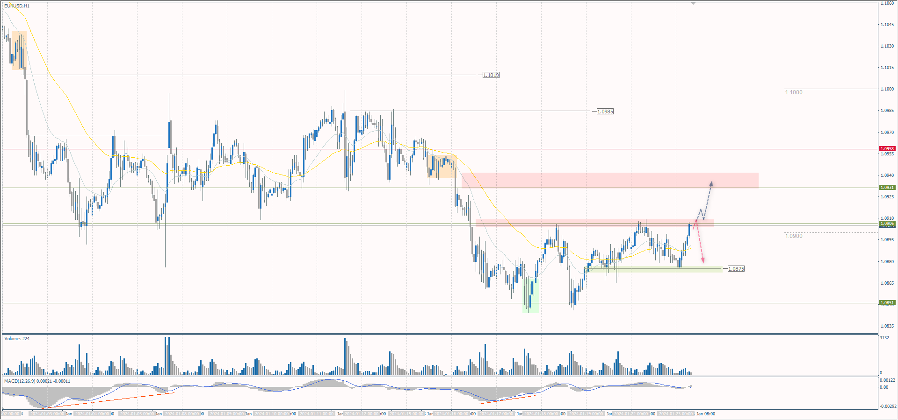Screen dimensions: 898x420
Task: Click the 2024.01.03 00:00 date marker
Action: coord(47,414)
